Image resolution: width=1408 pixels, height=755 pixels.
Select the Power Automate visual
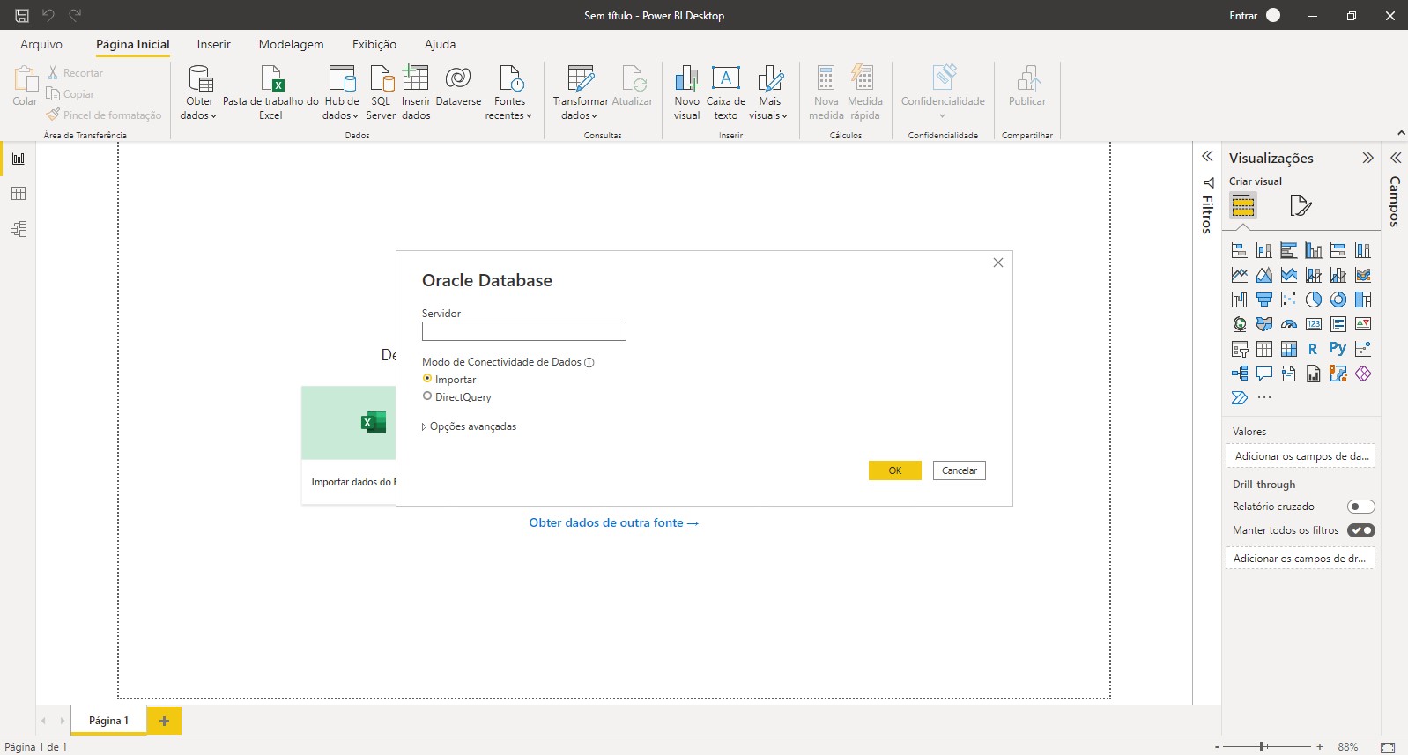pyautogui.click(x=1239, y=398)
